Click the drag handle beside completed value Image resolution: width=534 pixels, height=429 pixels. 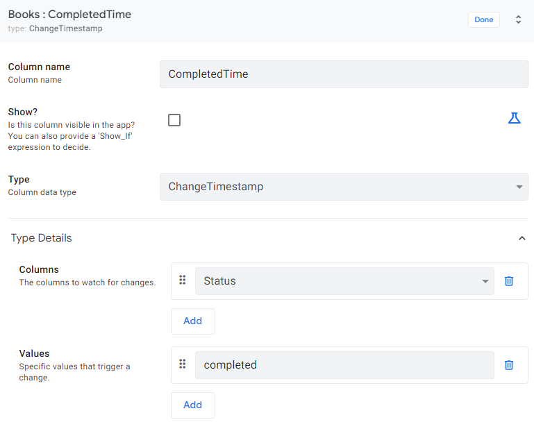pyautogui.click(x=183, y=364)
